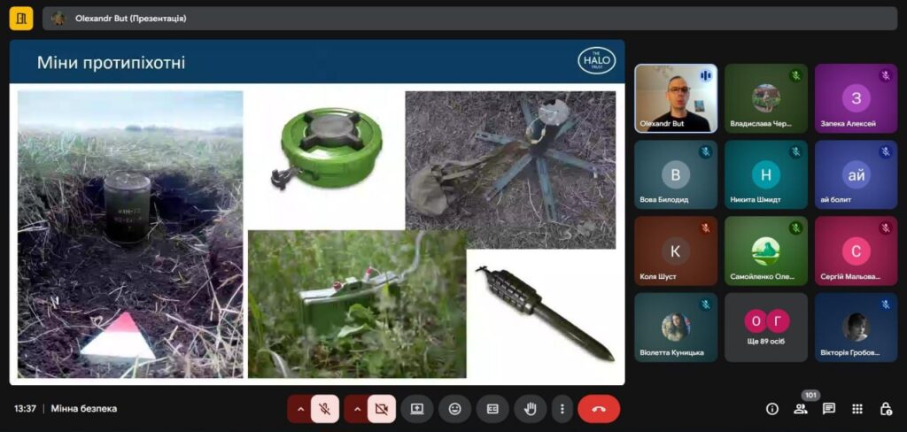
Task: Click the present screen icon
Action: point(417,409)
